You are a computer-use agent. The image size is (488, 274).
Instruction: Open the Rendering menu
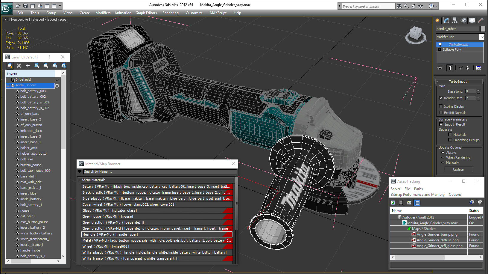click(x=171, y=13)
